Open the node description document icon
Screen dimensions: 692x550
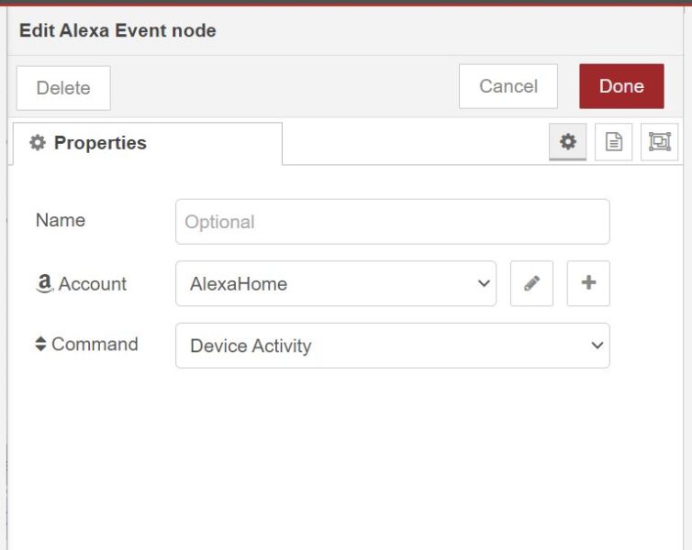click(613, 142)
